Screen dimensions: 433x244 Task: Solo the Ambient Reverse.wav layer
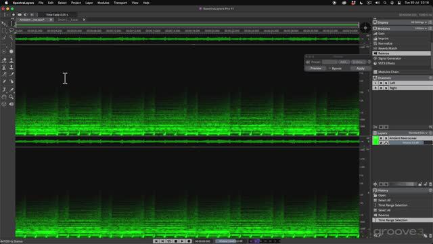click(x=386, y=138)
